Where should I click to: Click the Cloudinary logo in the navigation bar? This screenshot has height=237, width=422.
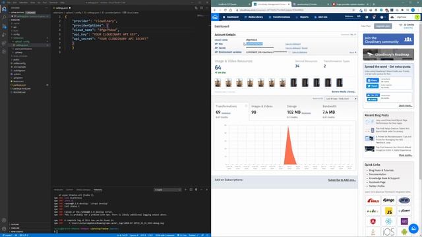pyautogui.click(x=216, y=17)
